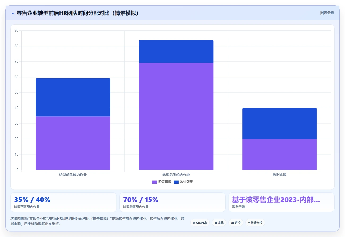The image size is (345, 237).
Task: Click the blue segment of 数据来源 bar
Action: click(x=279, y=124)
